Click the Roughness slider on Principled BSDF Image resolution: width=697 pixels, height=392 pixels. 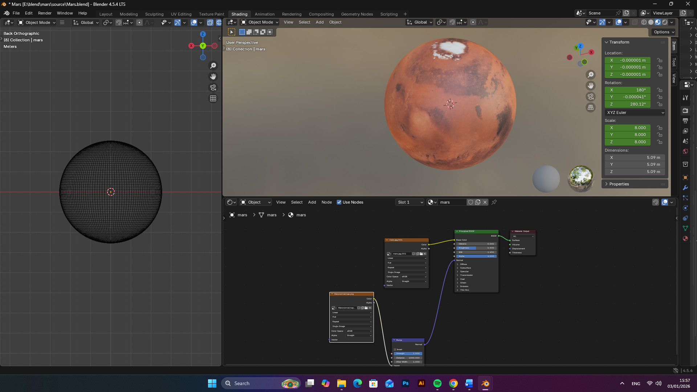[476, 248]
